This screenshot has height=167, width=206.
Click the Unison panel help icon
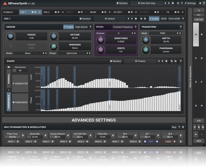(90, 27)
